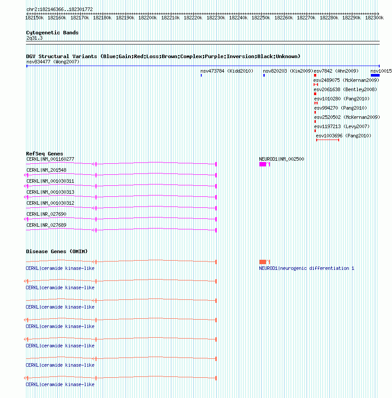
Task: Open the esv1010280 (Pang2010) variant label
Action: tap(342, 99)
